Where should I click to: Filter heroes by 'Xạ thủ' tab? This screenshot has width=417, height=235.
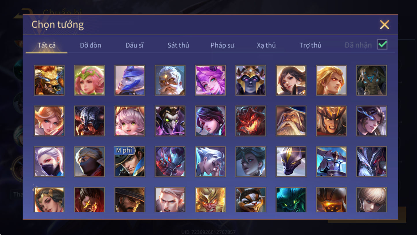[x=266, y=45]
